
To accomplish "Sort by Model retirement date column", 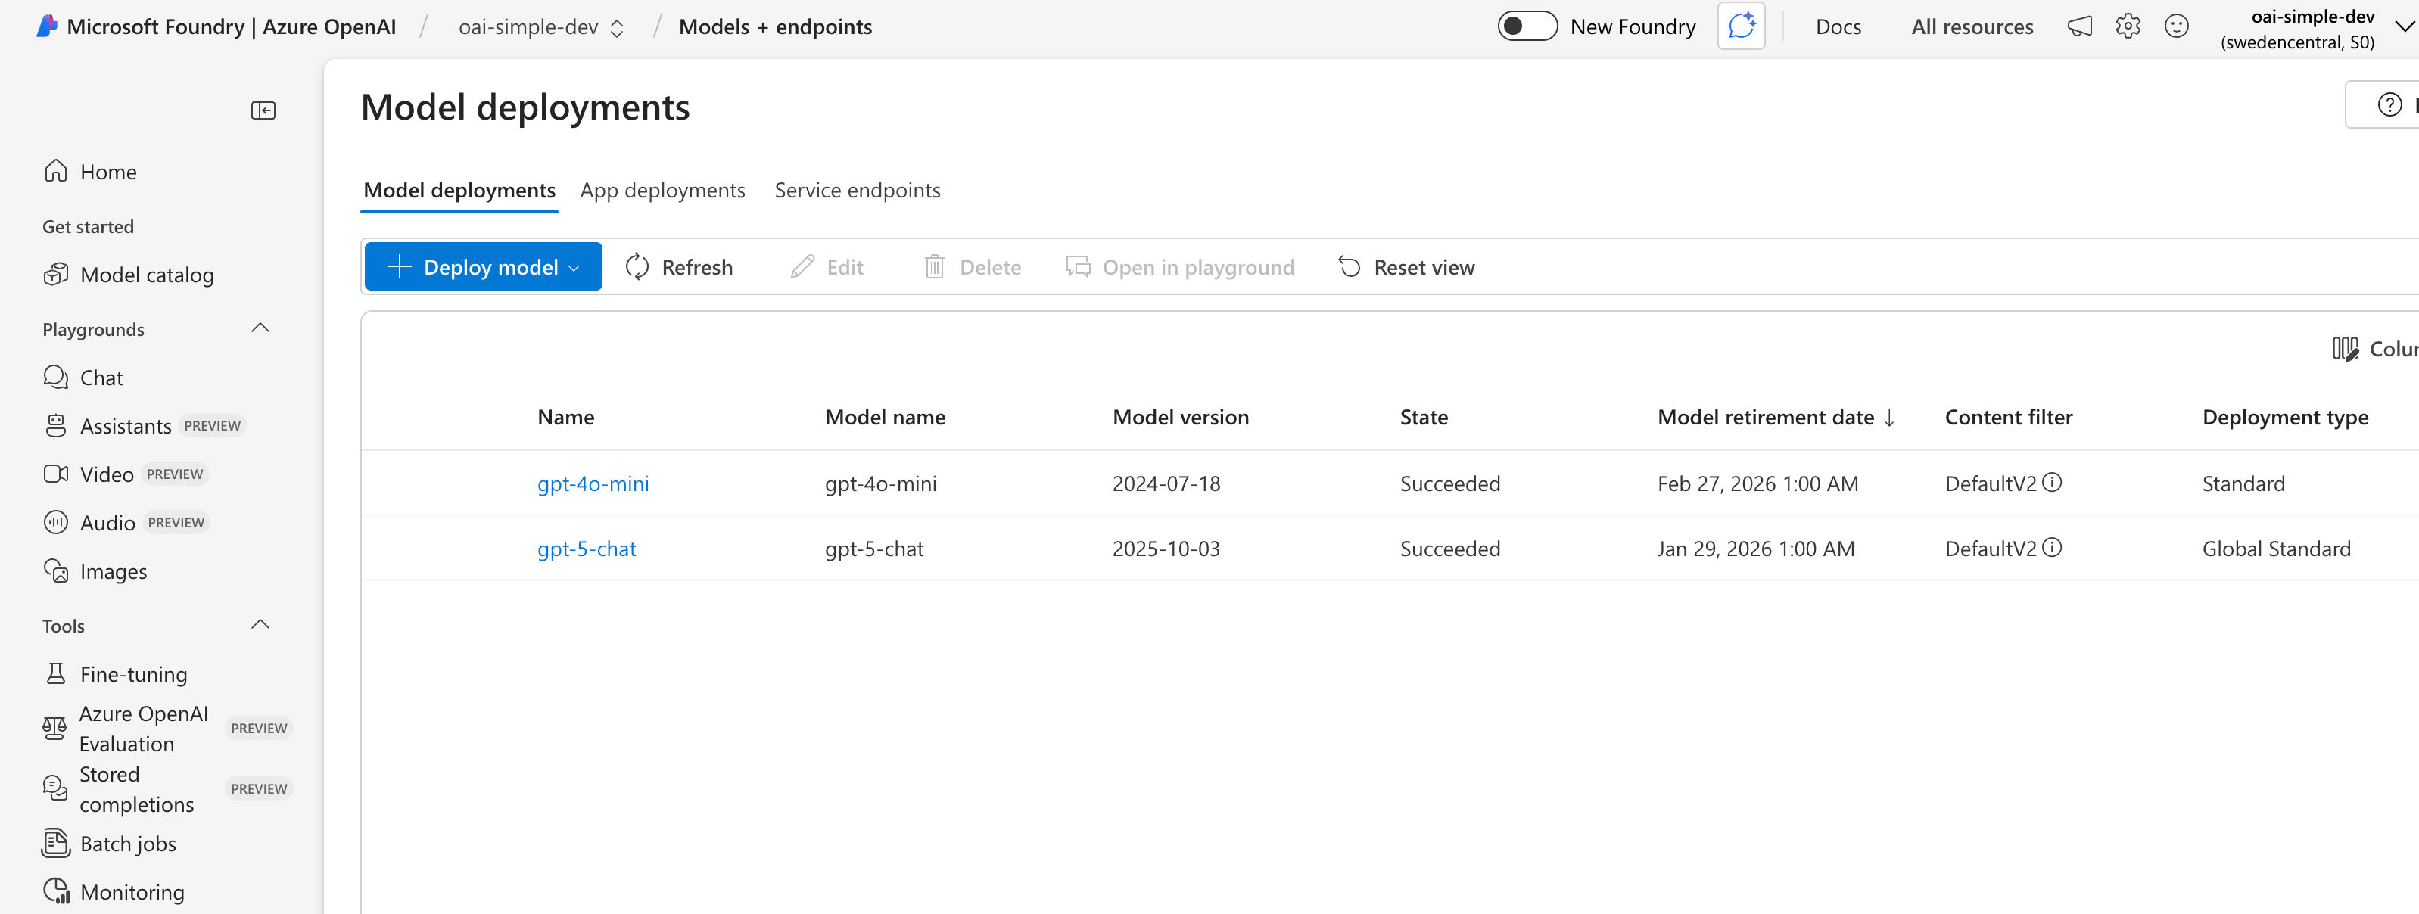I will [1776, 418].
